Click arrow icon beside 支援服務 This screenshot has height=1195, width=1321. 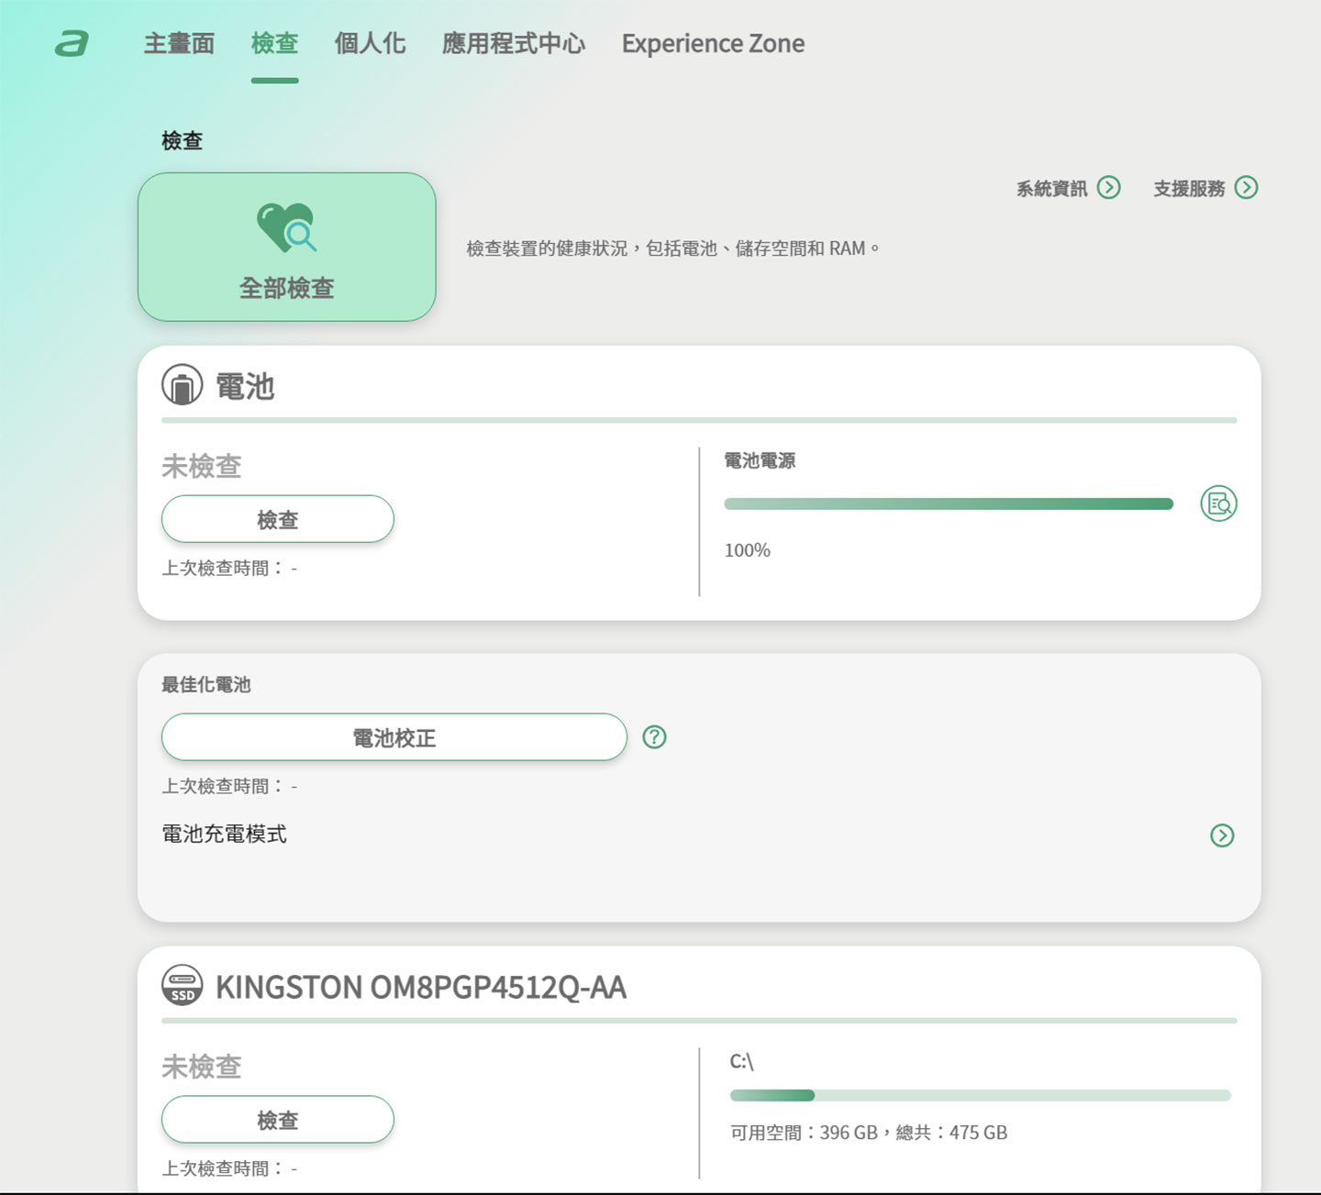1246,188
